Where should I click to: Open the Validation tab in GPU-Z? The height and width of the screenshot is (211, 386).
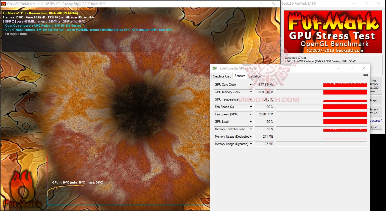coord(255,76)
